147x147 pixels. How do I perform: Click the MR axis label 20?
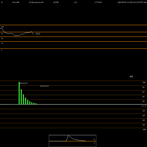(143, 101)
